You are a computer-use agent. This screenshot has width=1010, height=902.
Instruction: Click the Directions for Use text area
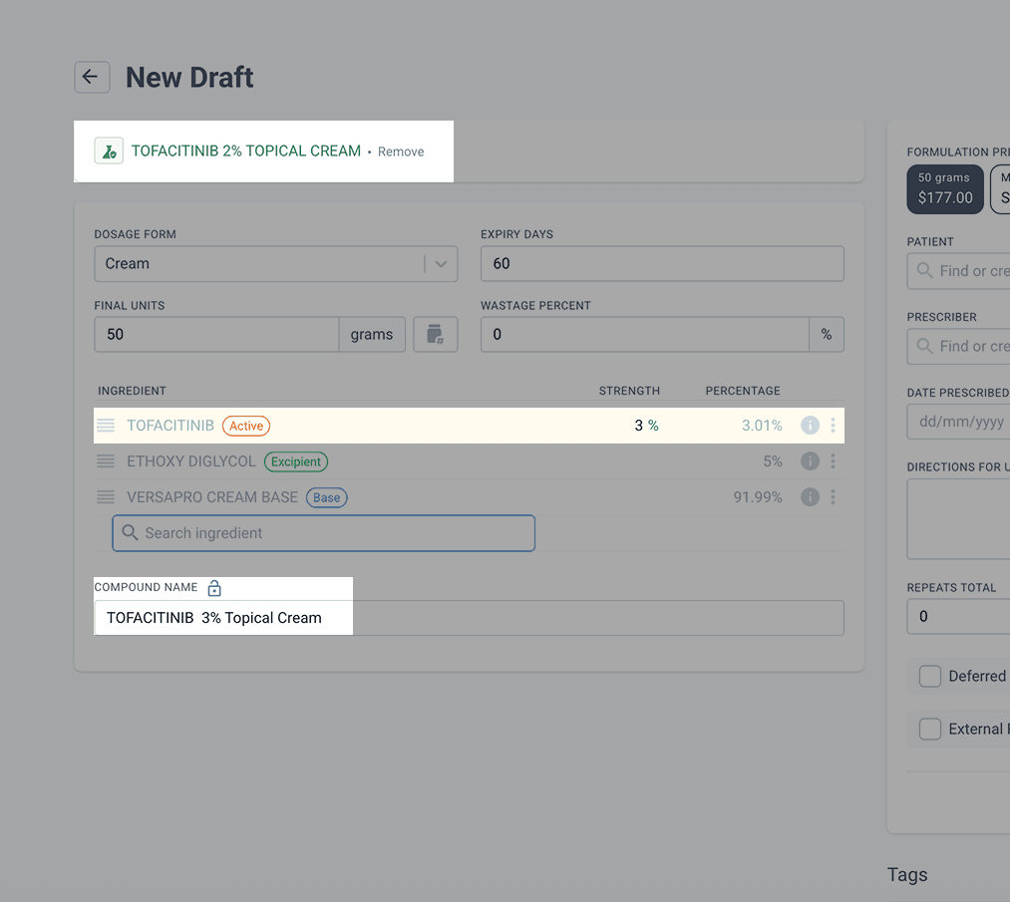(x=958, y=519)
